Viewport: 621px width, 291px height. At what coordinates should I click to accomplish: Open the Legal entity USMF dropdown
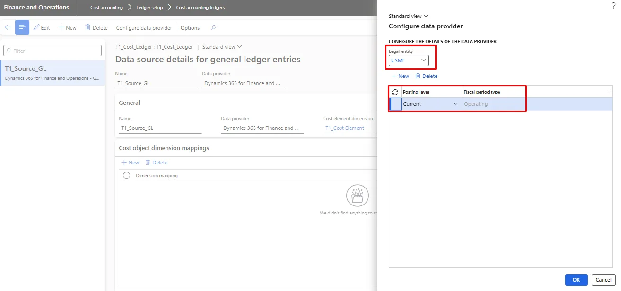pyautogui.click(x=409, y=60)
